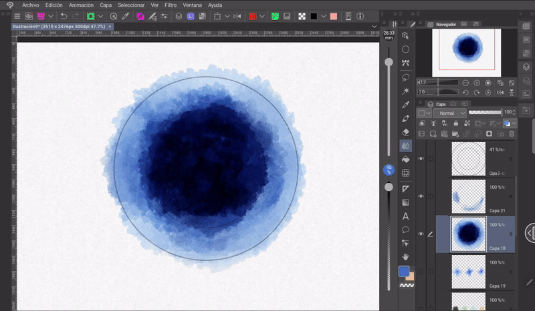Select the Eraser tool in the toolbar
The height and width of the screenshot is (311, 535).
pyautogui.click(x=405, y=131)
